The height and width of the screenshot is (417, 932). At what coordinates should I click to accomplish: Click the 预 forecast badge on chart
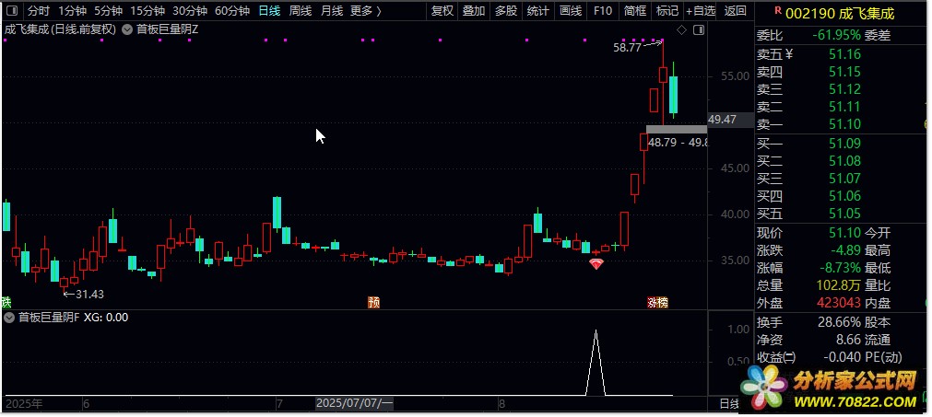coord(373,303)
